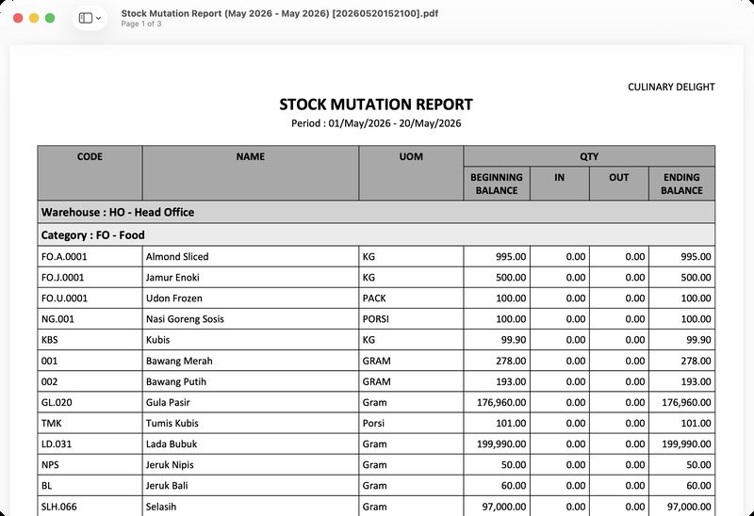
Task: Click the 'Category : FO - Food' row
Action: (376, 235)
